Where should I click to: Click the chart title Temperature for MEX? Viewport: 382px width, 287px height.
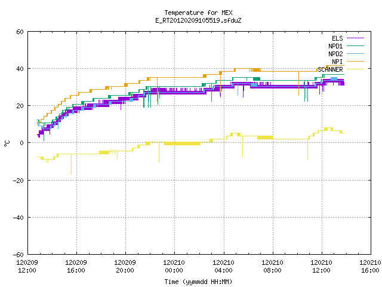(x=198, y=13)
